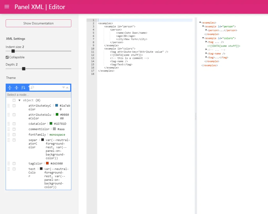
Task: Toggle the Collapsible checkbox
Action: (7, 57)
